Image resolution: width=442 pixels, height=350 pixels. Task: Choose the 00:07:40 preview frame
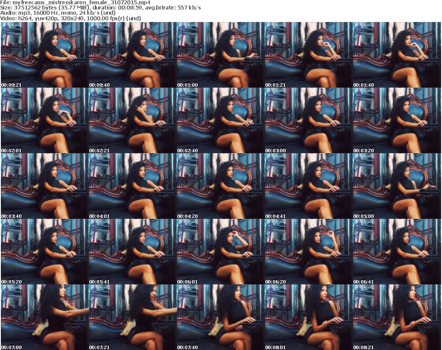(x=221, y=317)
